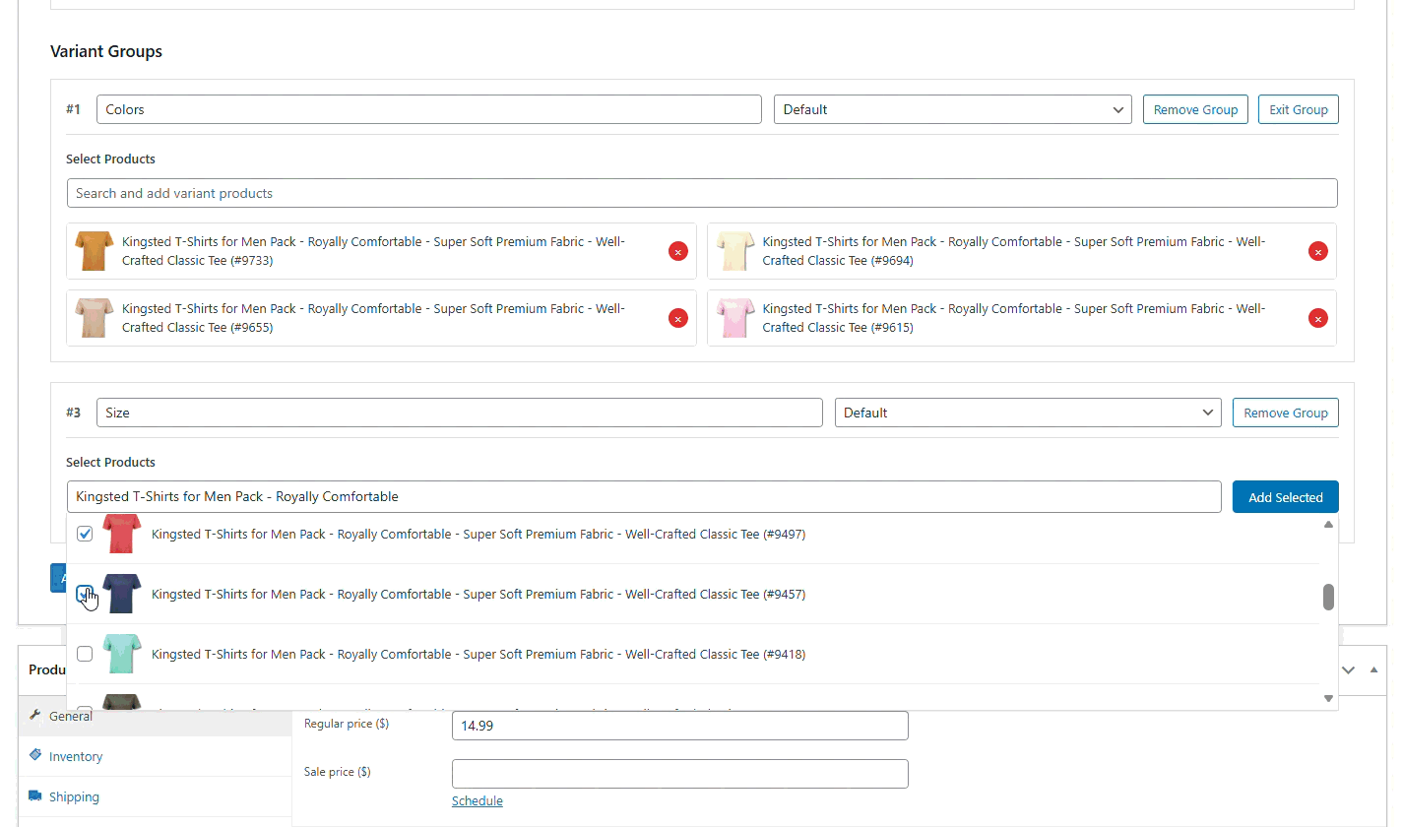This screenshot has width=1402, height=827.
Task: Switch to the Shipping tab
Action: click(x=74, y=796)
